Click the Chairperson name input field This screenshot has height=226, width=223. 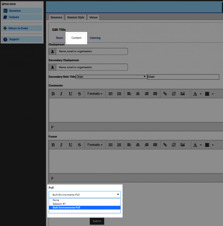point(92,51)
